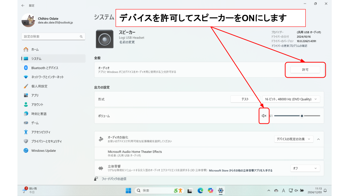Click the muted speaker icon beside Volume
Viewport: 349px width, 196px height.
pyautogui.click(x=264, y=116)
